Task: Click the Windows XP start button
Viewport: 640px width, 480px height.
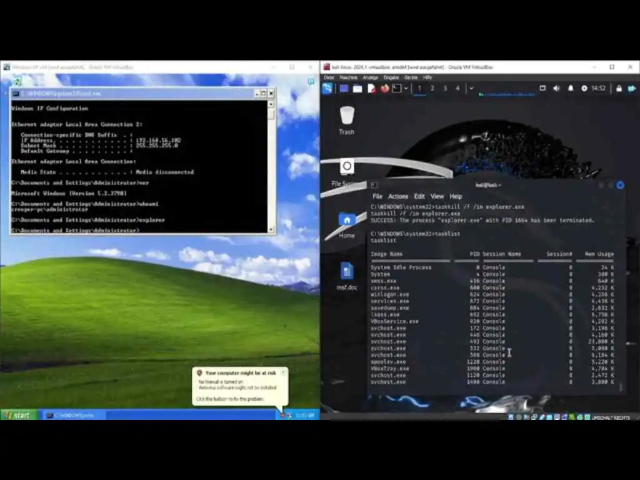Action: pos(19,415)
